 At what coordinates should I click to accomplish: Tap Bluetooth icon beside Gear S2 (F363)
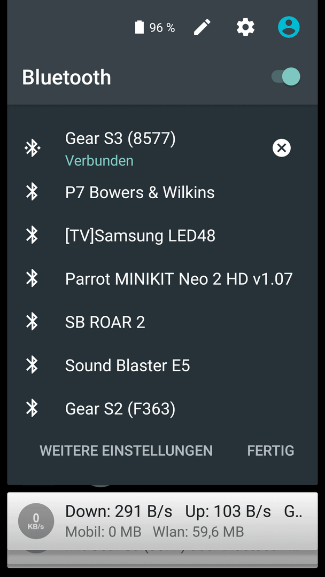32,409
